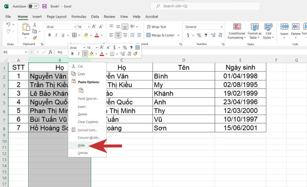Choose Format Cells in context menu

pos(87,130)
